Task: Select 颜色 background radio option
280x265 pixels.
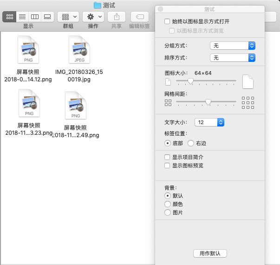Action: (168, 204)
